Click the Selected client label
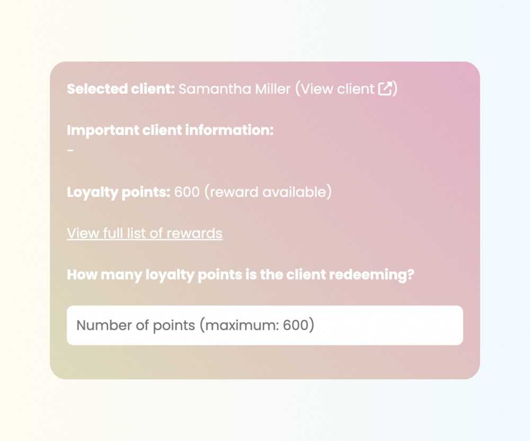The image size is (530, 441). pyautogui.click(x=120, y=89)
